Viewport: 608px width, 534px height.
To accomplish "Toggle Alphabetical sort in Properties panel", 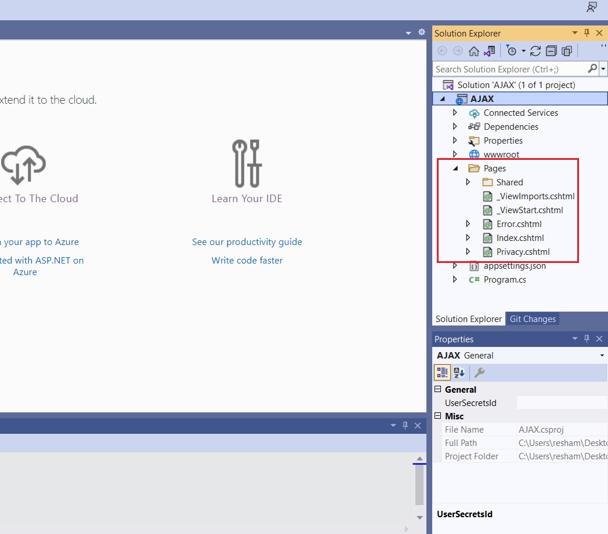I will 459,372.
